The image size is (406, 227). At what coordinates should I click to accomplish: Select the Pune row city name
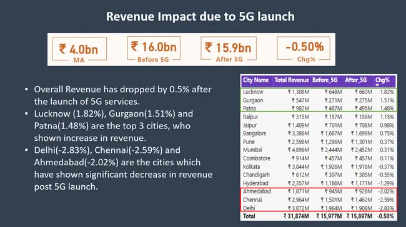[x=249, y=142]
